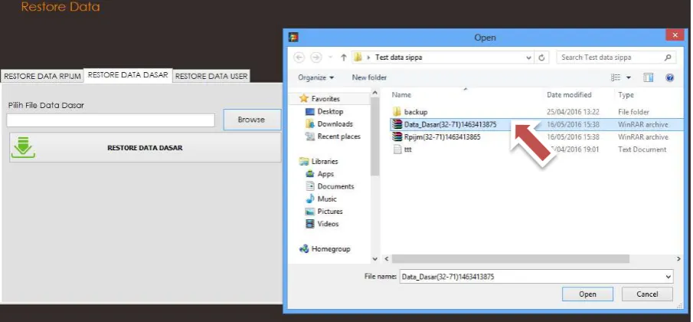Click the application icon in Open title bar
693x322 pixels.
[x=293, y=37]
